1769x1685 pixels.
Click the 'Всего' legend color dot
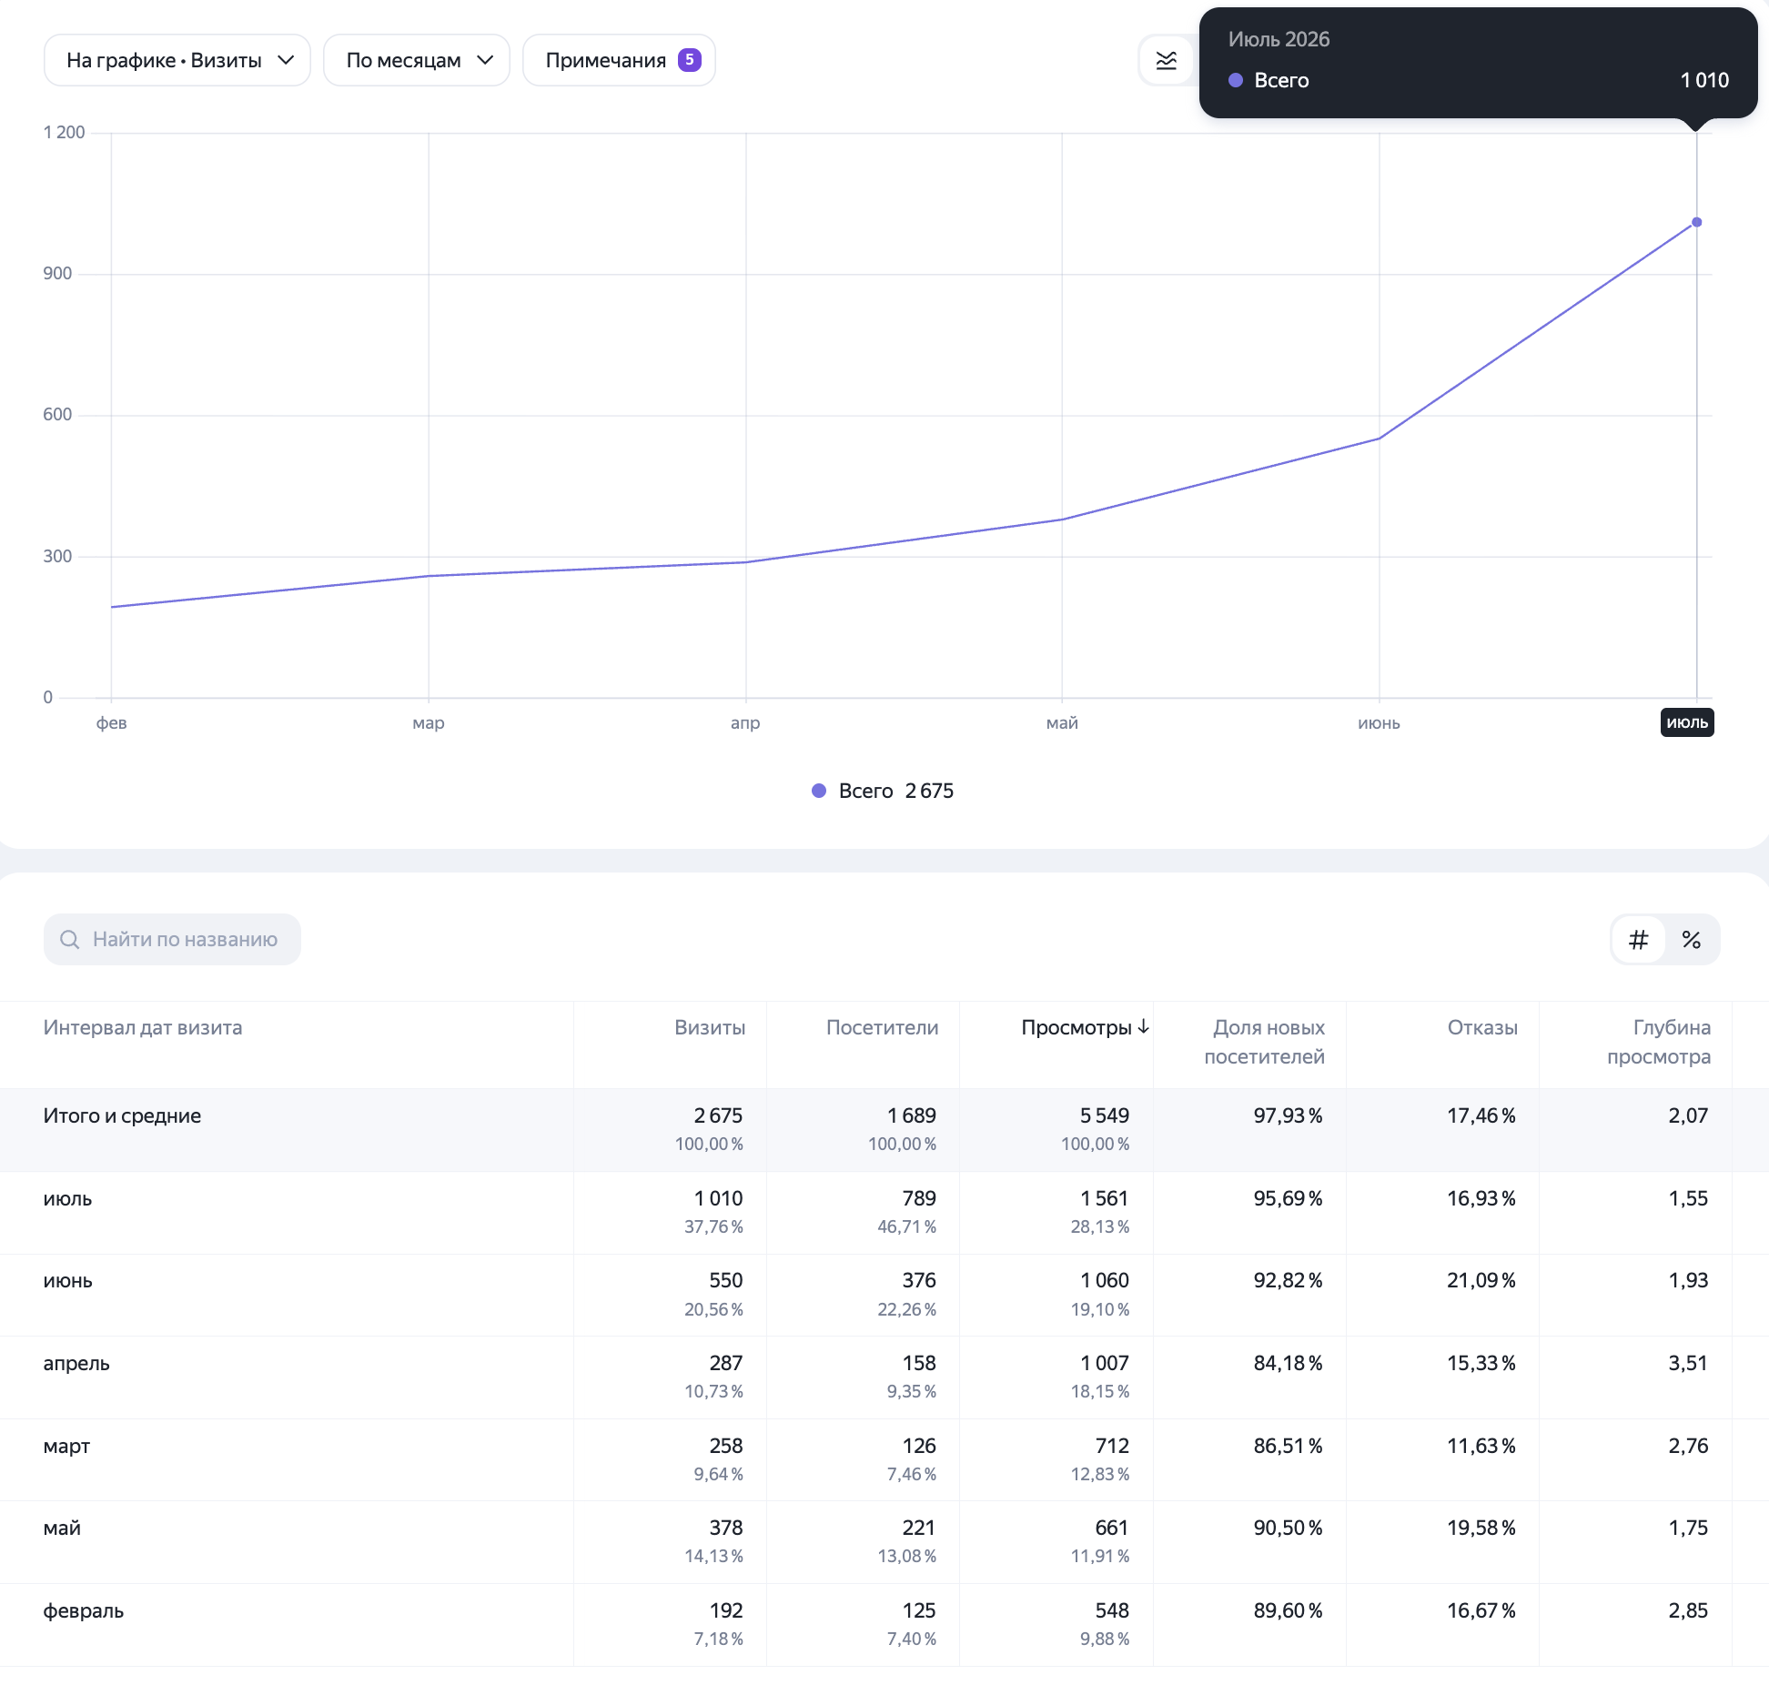pyautogui.click(x=819, y=791)
